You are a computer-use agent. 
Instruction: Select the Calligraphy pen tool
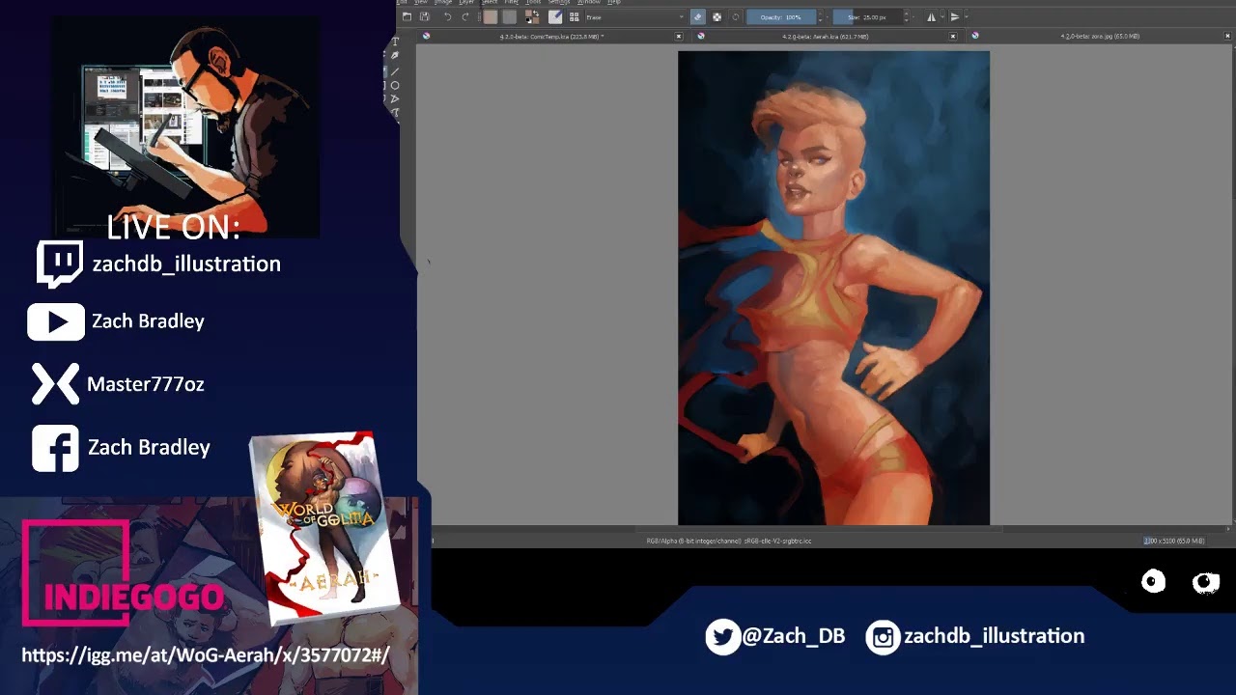point(395,56)
